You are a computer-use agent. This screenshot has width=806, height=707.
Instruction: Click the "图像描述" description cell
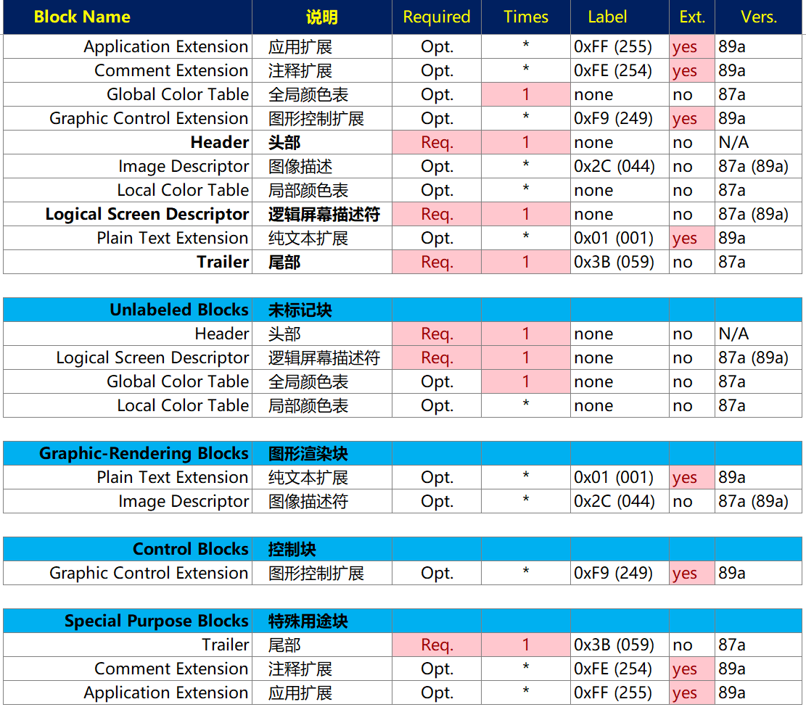tap(300, 167)
